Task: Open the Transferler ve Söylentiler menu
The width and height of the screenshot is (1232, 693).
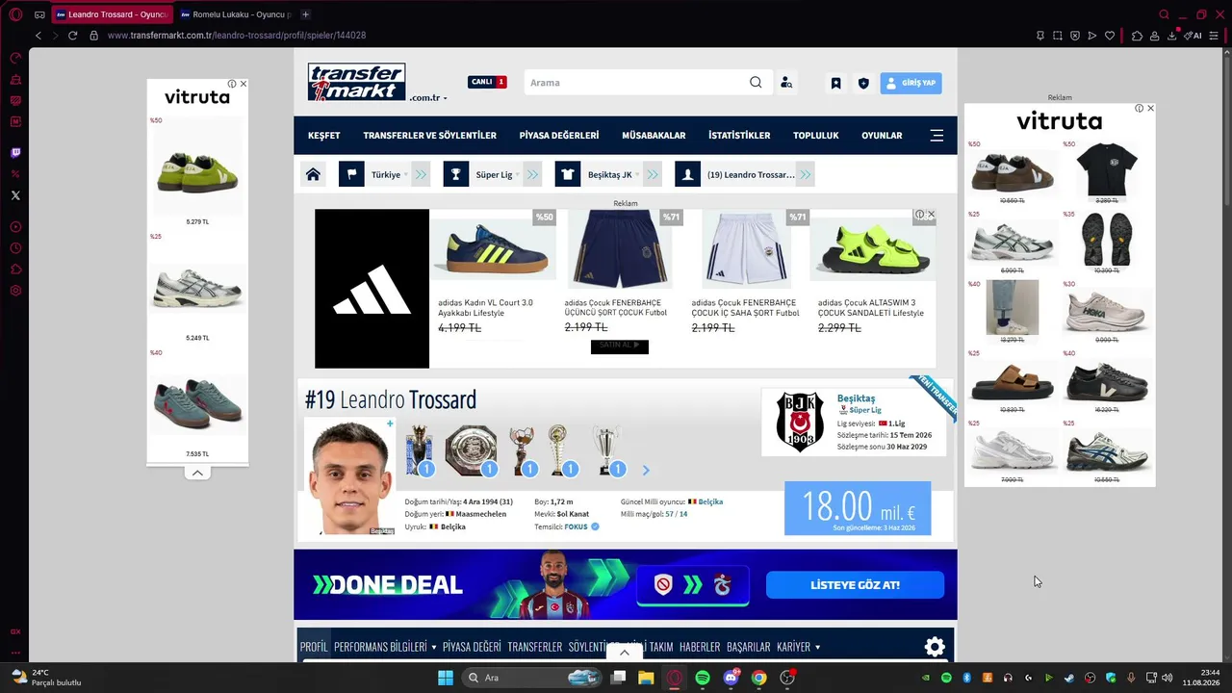Action: click(430, 136)
